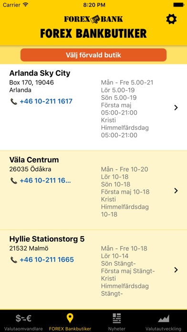Tap the phone icon for Arlanda Sky City
187x332 pixels.
14,102
